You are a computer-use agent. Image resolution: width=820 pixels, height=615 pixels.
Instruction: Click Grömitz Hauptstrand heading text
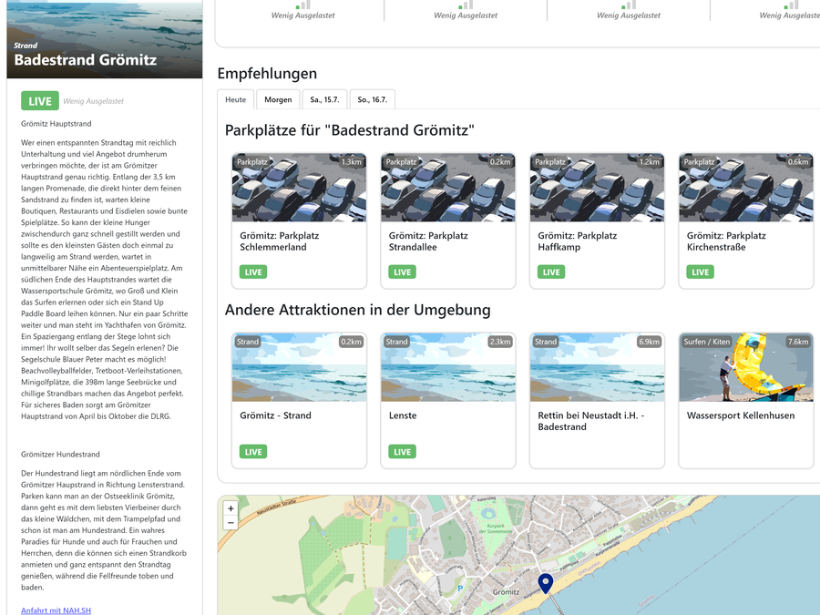pyautogui.click(x=56, y=124)
